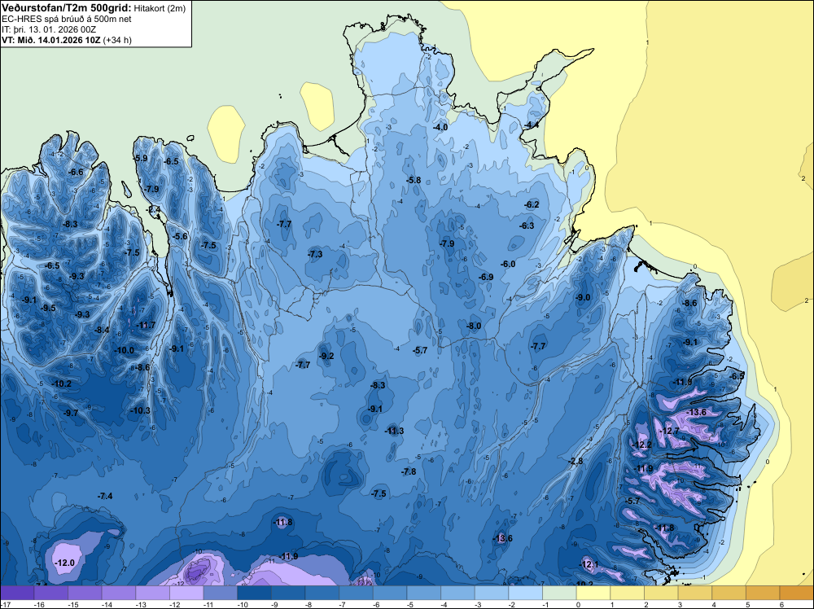
Task: Click the '-10' legend scale value
Action: coord(242,604)
